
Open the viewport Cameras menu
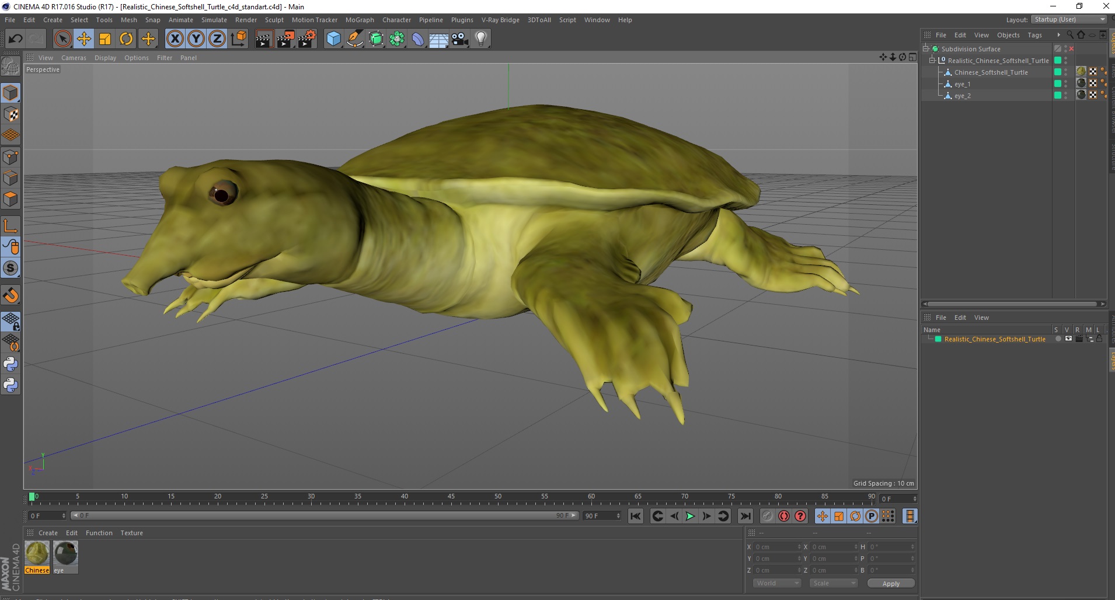click(74, 58)
